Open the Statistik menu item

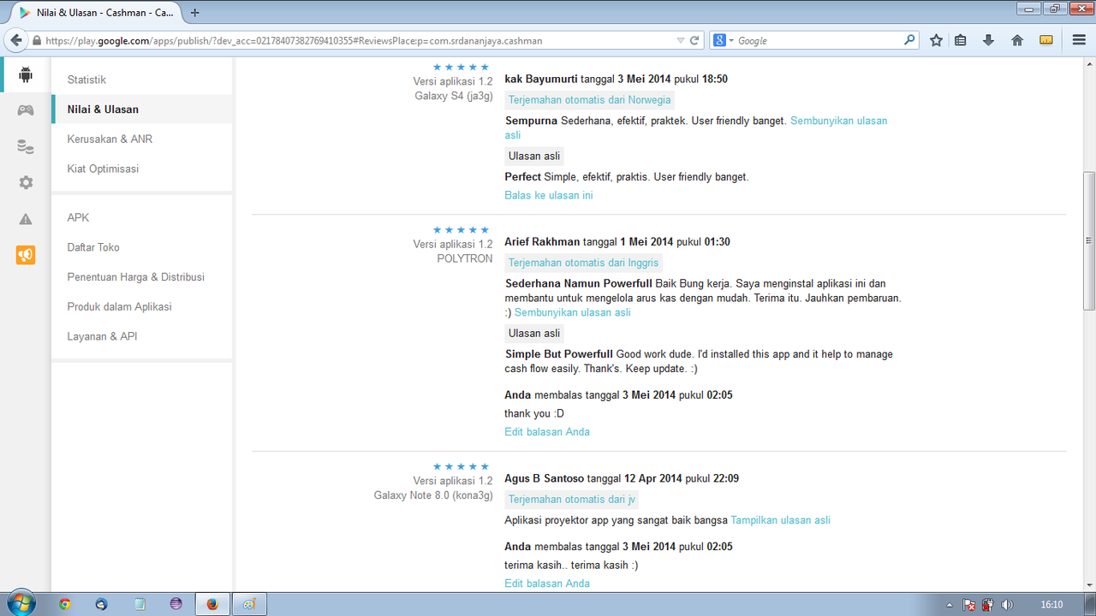pyautogui.click(x=86, y=80)
